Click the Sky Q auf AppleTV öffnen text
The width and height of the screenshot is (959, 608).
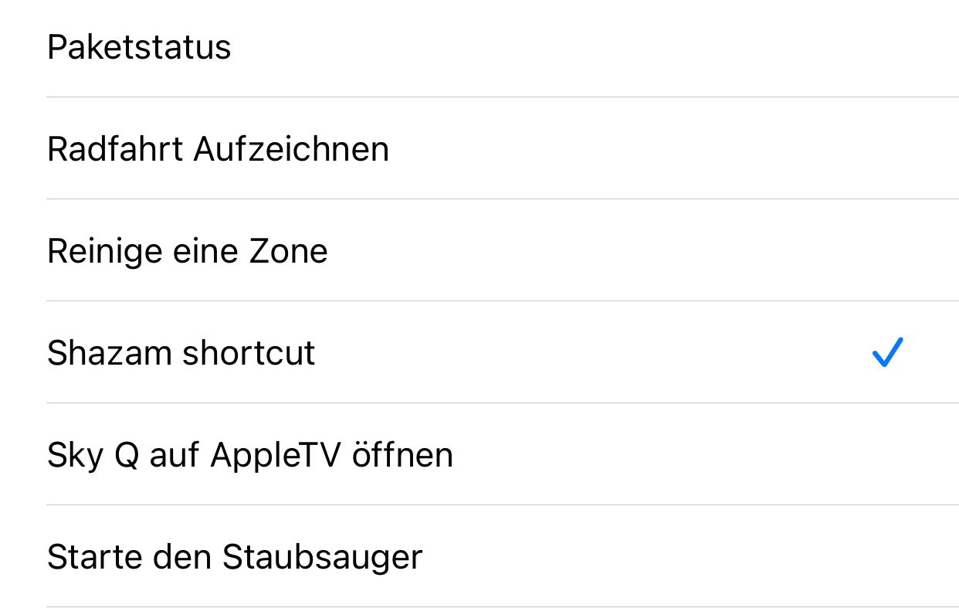click(x=250, y=456)
